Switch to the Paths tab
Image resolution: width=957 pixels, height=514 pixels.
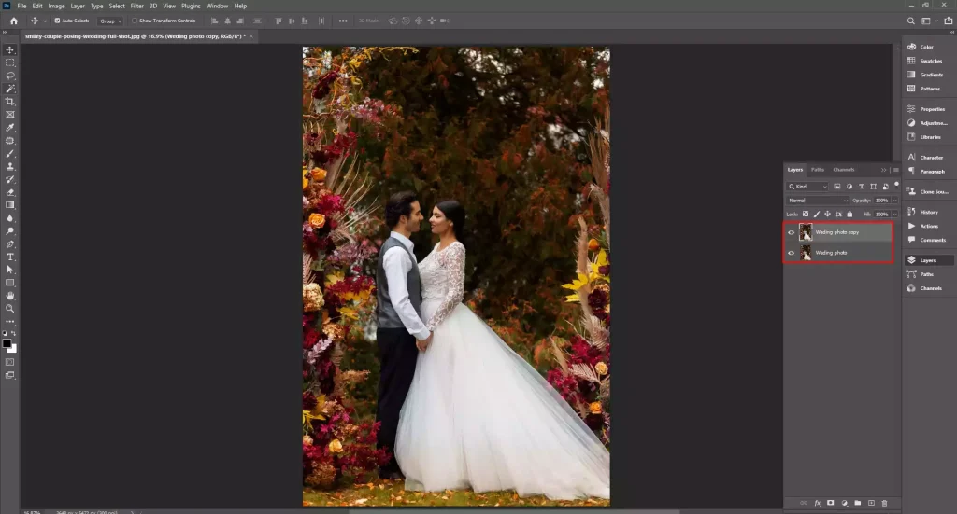pos(818,170)
